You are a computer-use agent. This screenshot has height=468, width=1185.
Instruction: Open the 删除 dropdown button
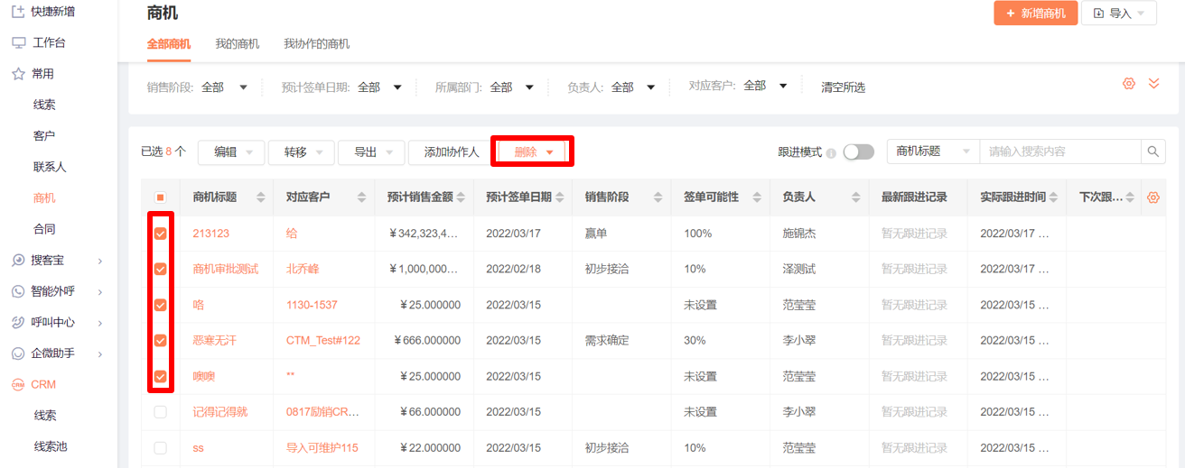[533, 152]
